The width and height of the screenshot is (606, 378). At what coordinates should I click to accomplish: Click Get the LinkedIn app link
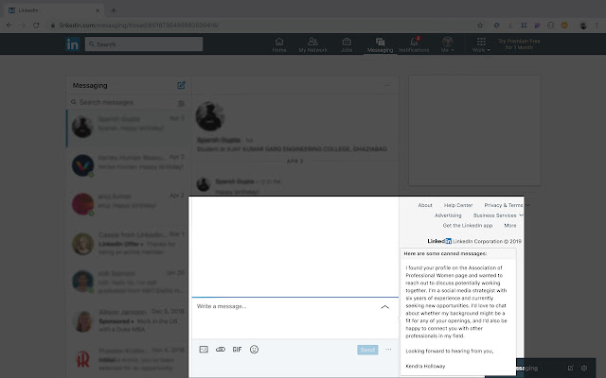pos(468,225)
